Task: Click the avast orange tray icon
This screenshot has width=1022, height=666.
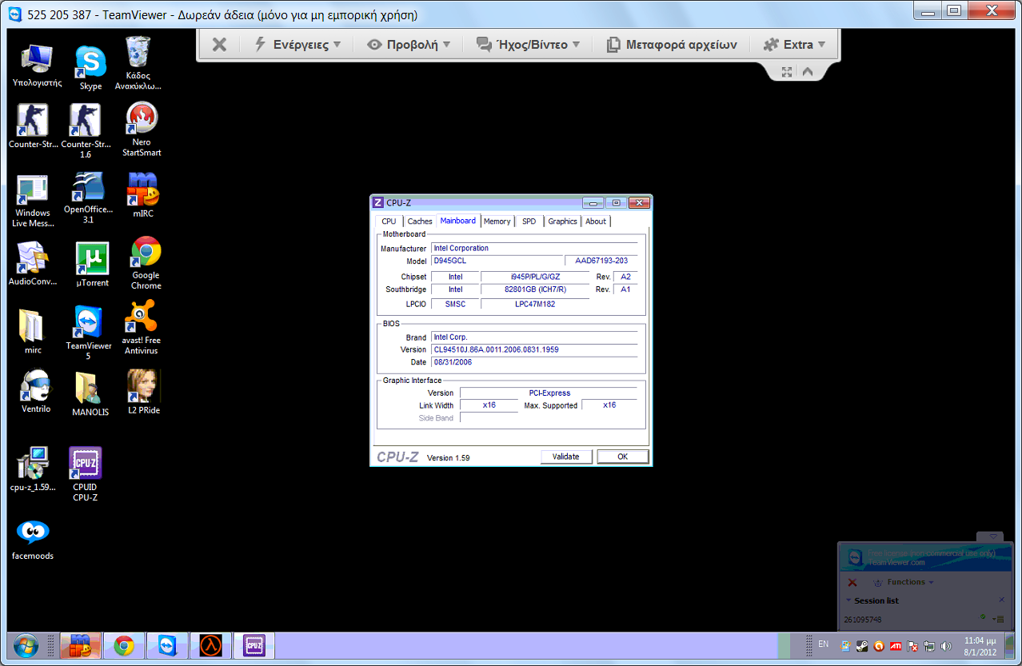Action: [880, 646]
